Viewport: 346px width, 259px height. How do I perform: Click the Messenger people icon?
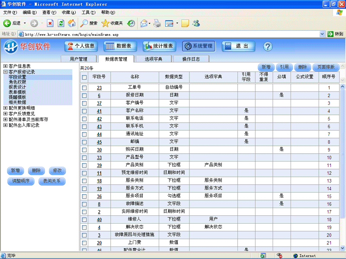point(196,23)
